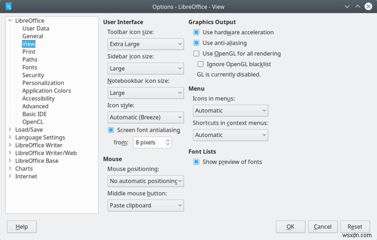Confirm settings with OK button
377x240 pixels.
pos(290,227)
